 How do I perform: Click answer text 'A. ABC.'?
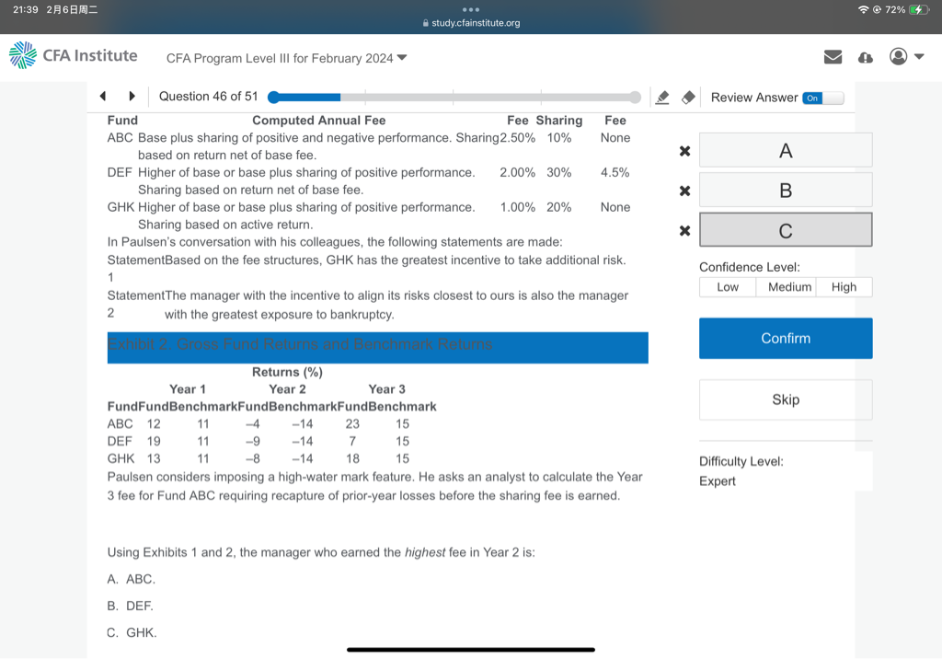click(131, 579)
